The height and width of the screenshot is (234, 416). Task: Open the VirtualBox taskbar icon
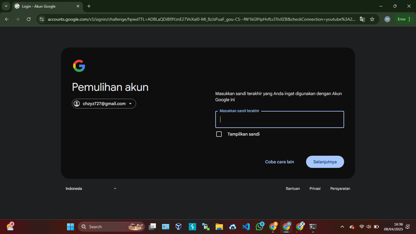pyautogui.click(x=179, y=227)
